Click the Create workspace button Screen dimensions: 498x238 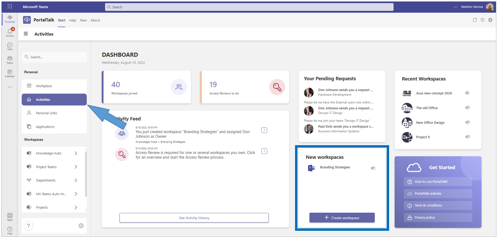[x=342, y=218]
